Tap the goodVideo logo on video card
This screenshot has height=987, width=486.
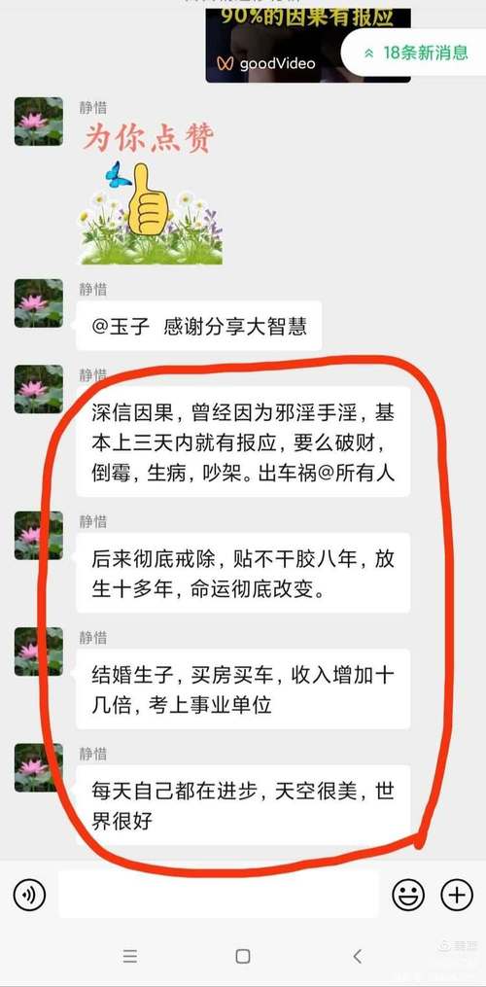coord(266,63)
